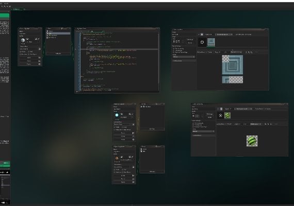Toggle Visible checkbox in bottom object panel
294x206 pixels.
point(115,169)
